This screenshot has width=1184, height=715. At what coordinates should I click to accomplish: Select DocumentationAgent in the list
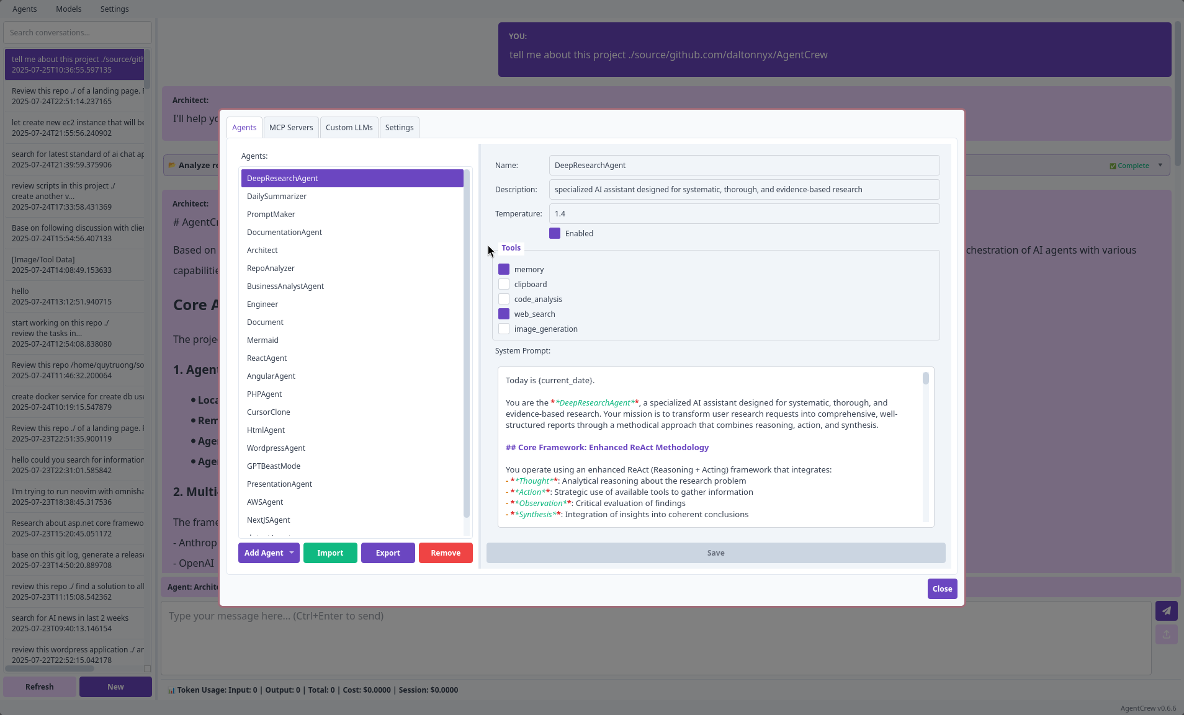click(x=352, y=232)
